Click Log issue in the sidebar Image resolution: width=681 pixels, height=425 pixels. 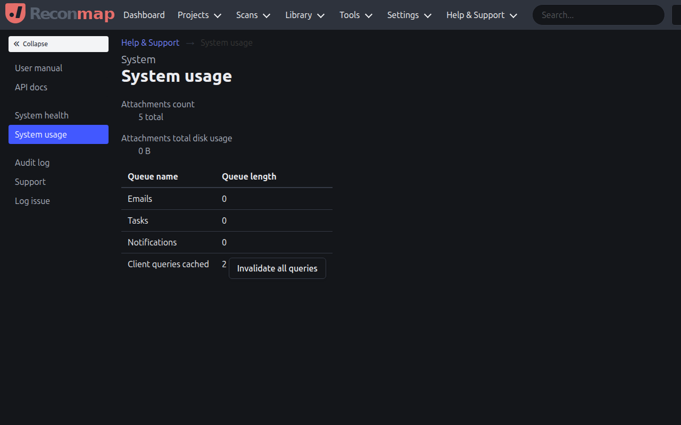pos(32,201)
